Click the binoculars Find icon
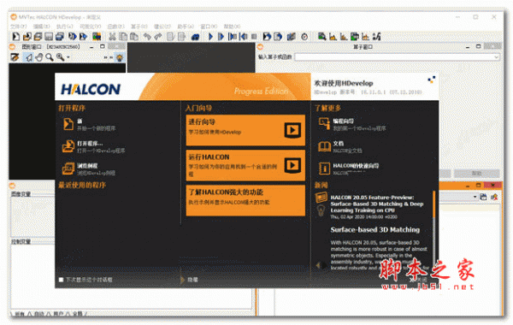 tap(195, 37)
